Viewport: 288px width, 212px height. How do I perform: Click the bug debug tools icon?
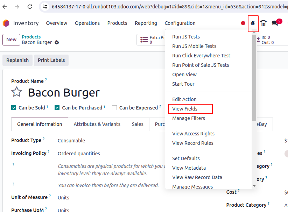[253, 23]
